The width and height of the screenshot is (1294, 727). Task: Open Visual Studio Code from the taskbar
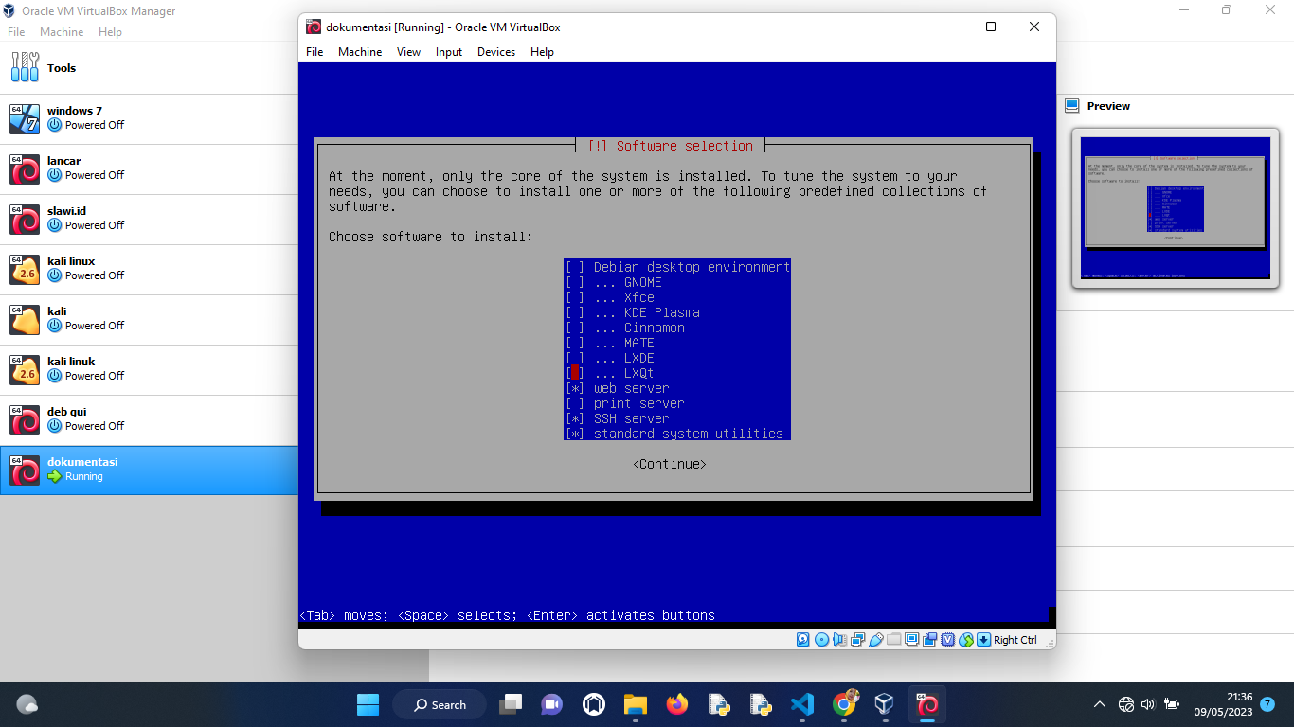[801, 704]
